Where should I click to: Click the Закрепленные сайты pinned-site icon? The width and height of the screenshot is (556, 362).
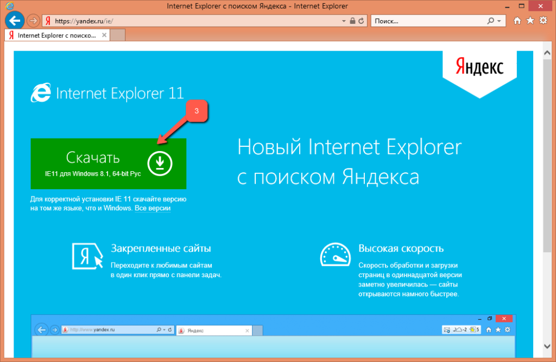(x=87, y=256)
